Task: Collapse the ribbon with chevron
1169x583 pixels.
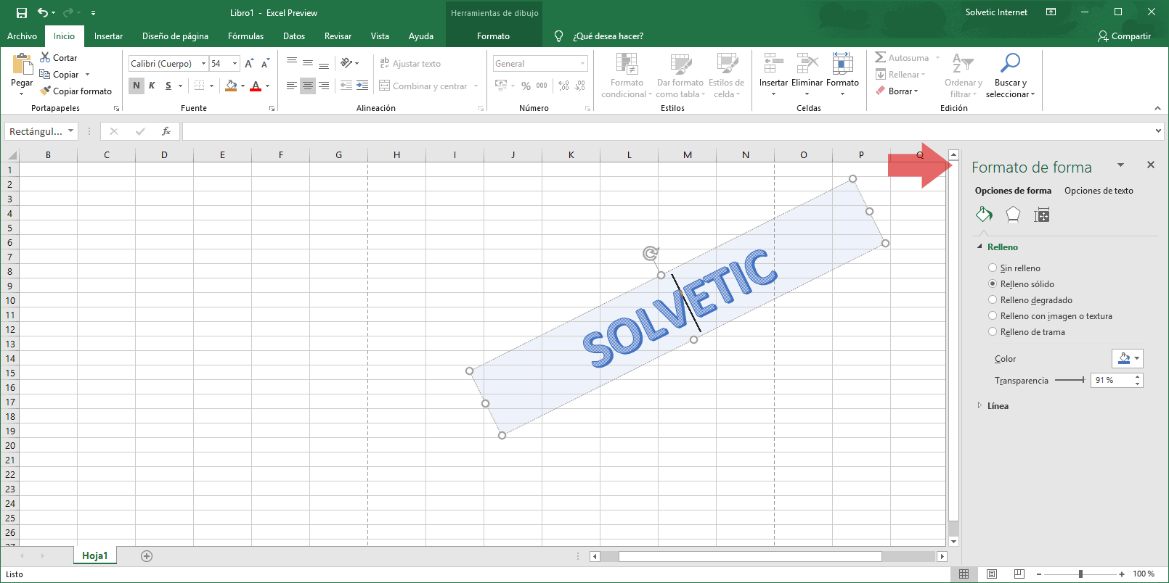Action: click(1157, 108)
